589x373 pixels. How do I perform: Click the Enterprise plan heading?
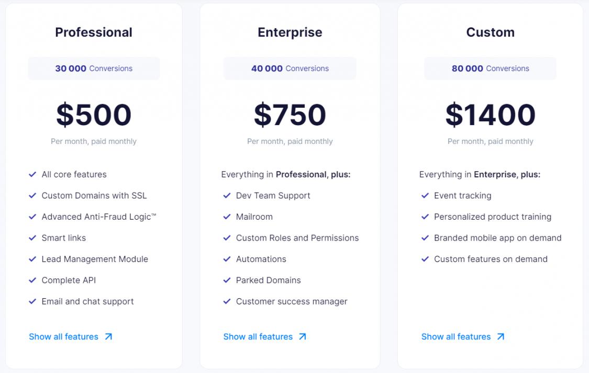click(x=290, y=32)
